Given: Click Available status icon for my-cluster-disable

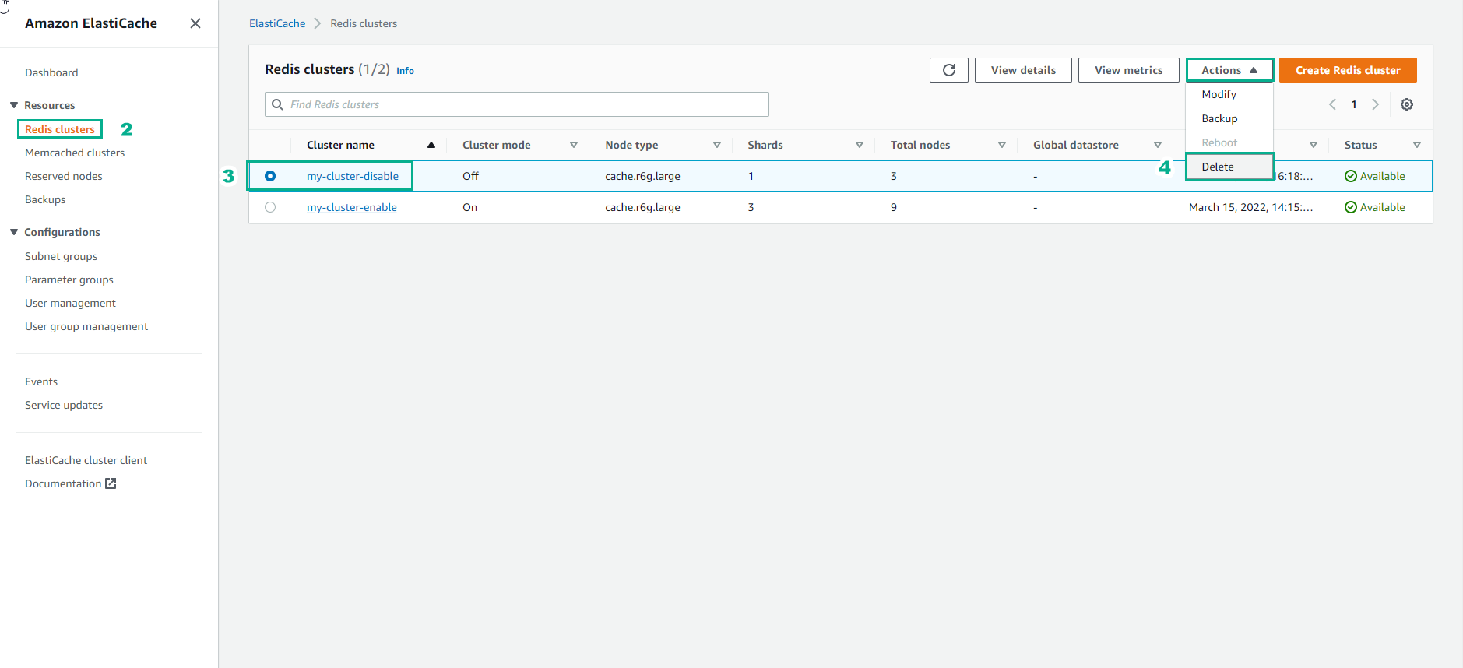Looking at the screenshot, I should click(x=1351, y=176).
